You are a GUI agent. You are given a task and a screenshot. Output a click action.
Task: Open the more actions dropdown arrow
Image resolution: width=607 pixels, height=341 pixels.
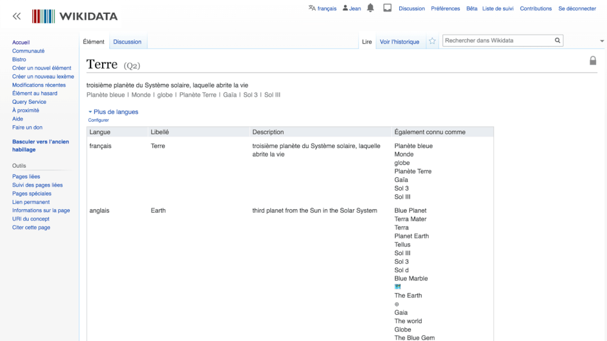602,41
